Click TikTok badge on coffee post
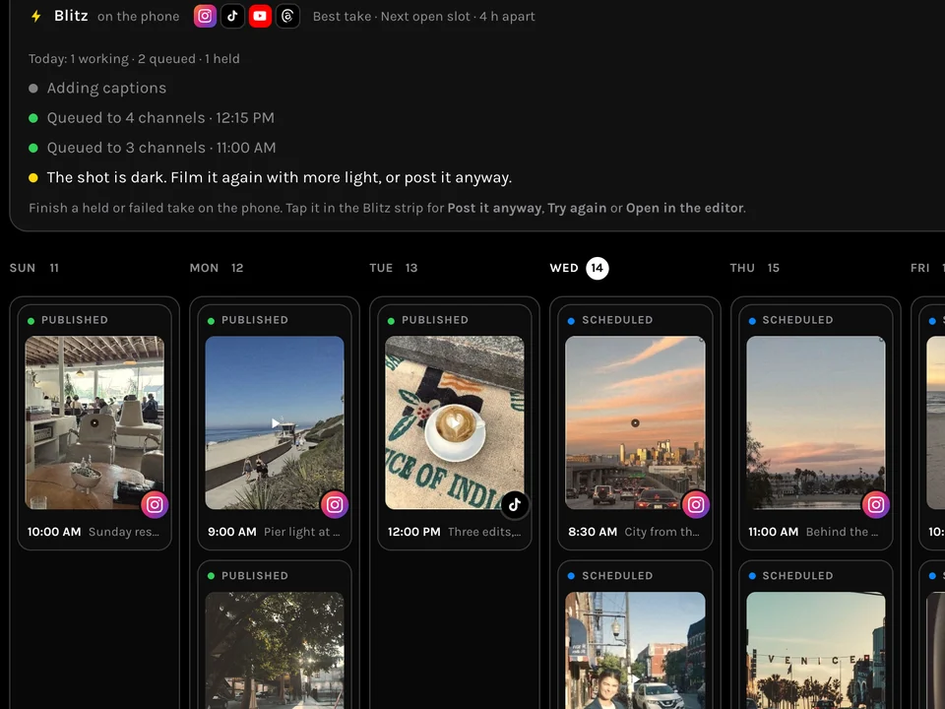This screenshot has width=945, height=709. click(515, 504)
